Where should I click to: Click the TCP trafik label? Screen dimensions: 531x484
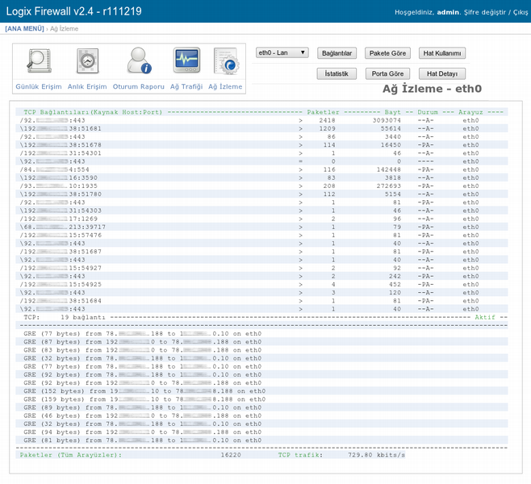[x=300, y=455]
